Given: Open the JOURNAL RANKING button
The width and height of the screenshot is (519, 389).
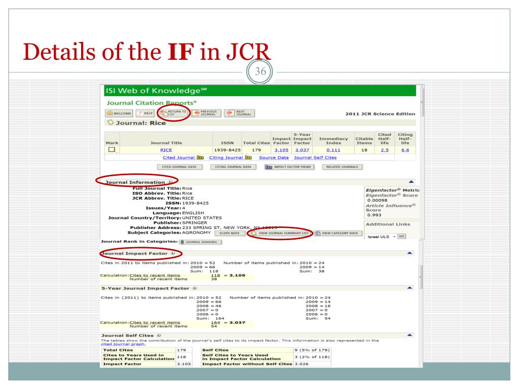Looking at the screenshot, I should (201, 242).
